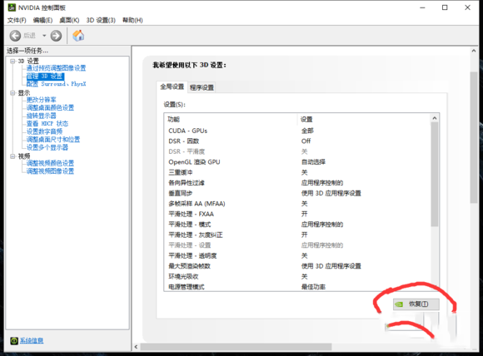Click the settings list vertical scrollbar thumb

435,175
